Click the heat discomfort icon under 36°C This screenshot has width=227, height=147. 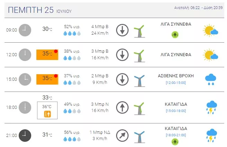pos(47,114)
